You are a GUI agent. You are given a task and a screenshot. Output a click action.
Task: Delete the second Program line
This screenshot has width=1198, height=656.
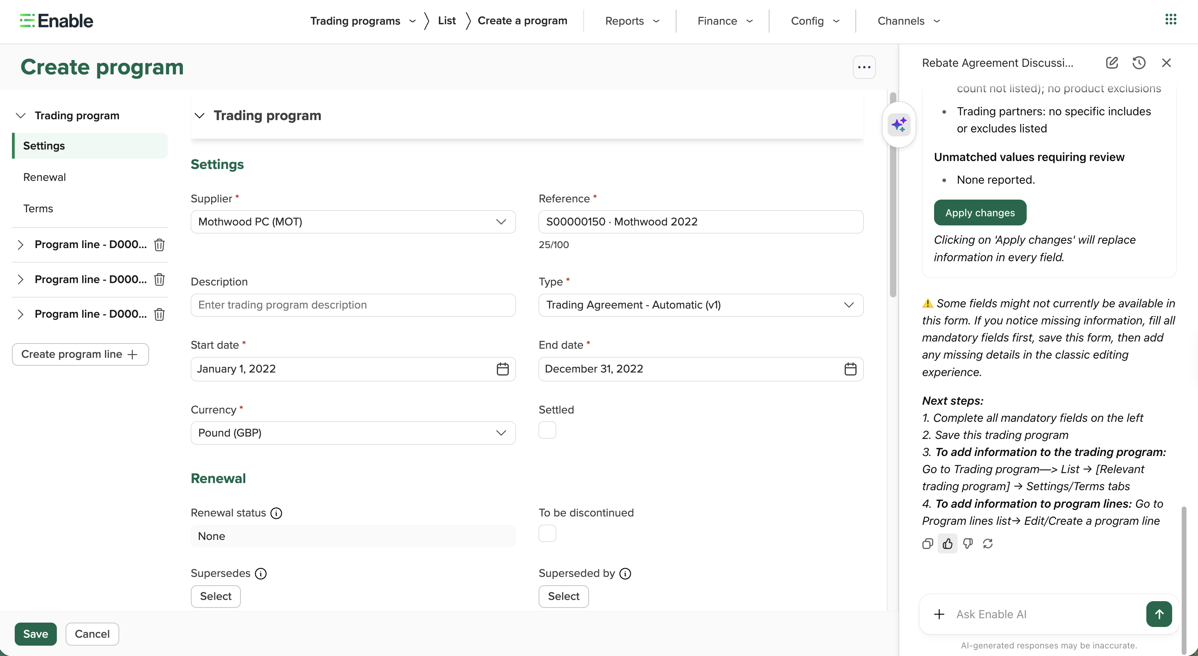coord(159,279)
